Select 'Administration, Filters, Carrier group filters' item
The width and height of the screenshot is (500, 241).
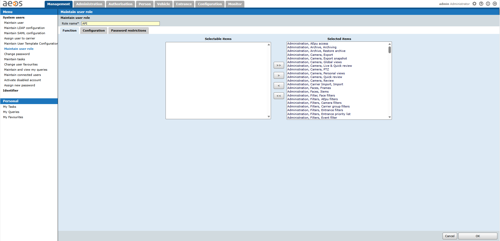pyautogui.click(x=319, y=106)
